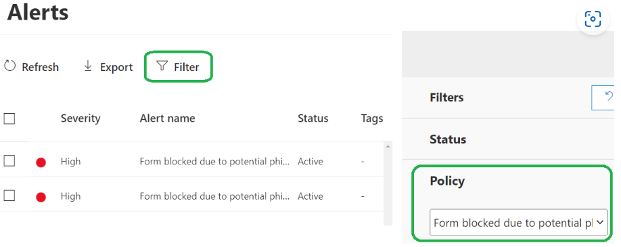Click the scrollbar up arrow in alerts list

coord(388,147)
